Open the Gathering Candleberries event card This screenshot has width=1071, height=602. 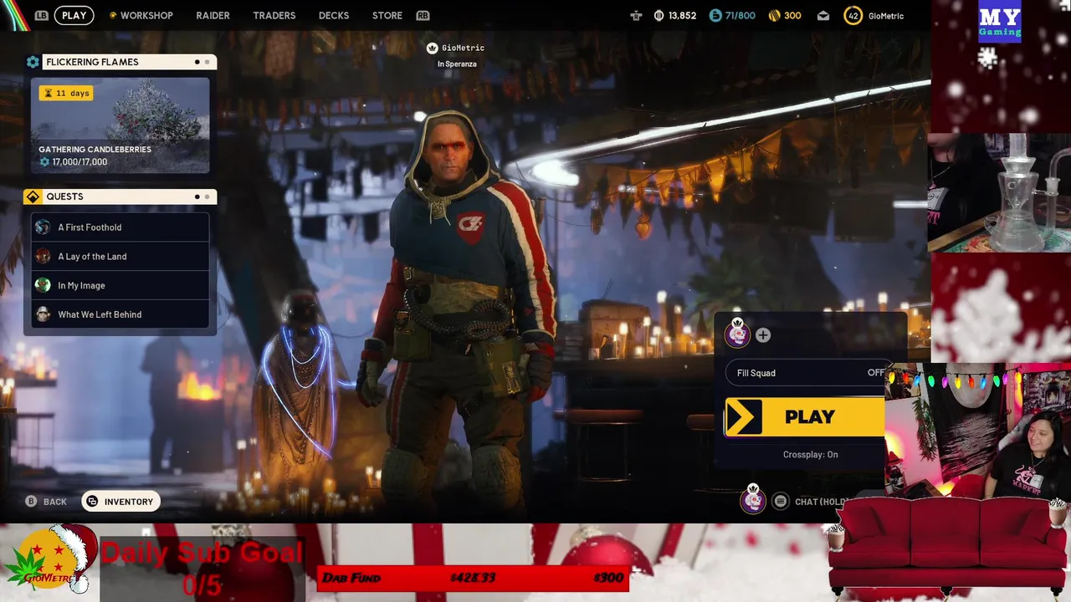(120, 125)
